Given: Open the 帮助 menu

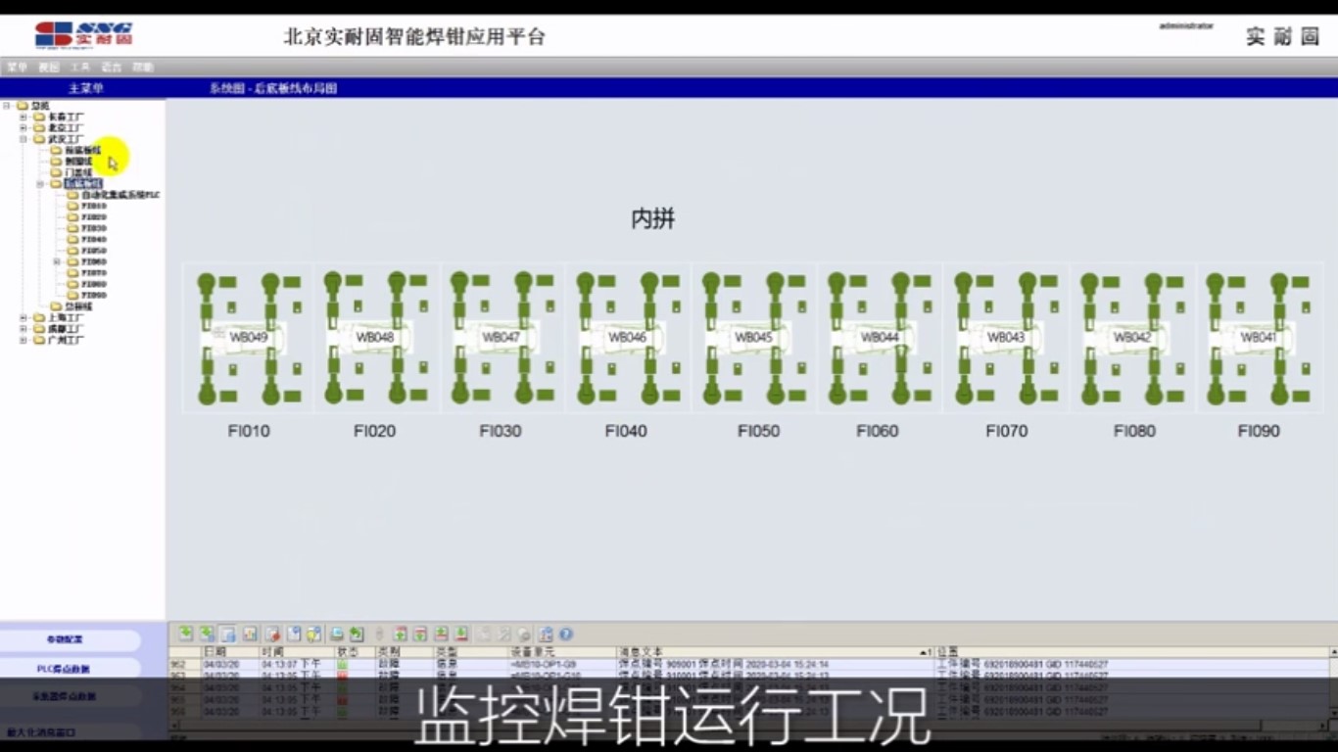Looking at the screenshot, I should [x=143, y=68].
